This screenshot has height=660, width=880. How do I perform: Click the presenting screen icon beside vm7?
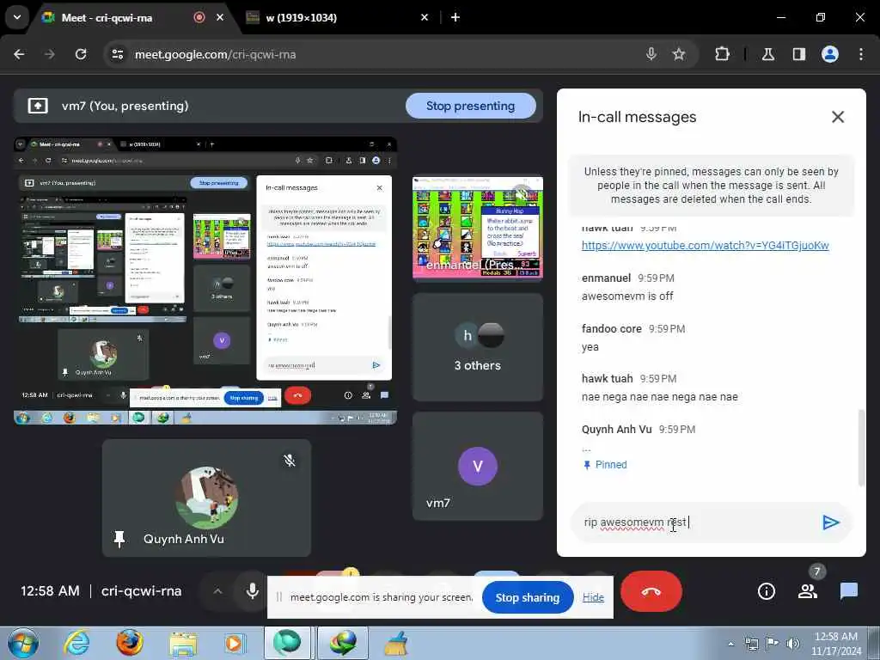click(38, 106)
